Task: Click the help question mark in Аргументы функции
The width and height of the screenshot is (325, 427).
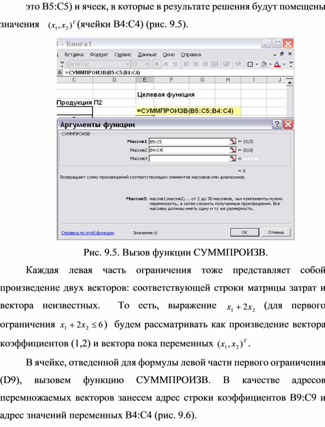Action: pos(277,124)
